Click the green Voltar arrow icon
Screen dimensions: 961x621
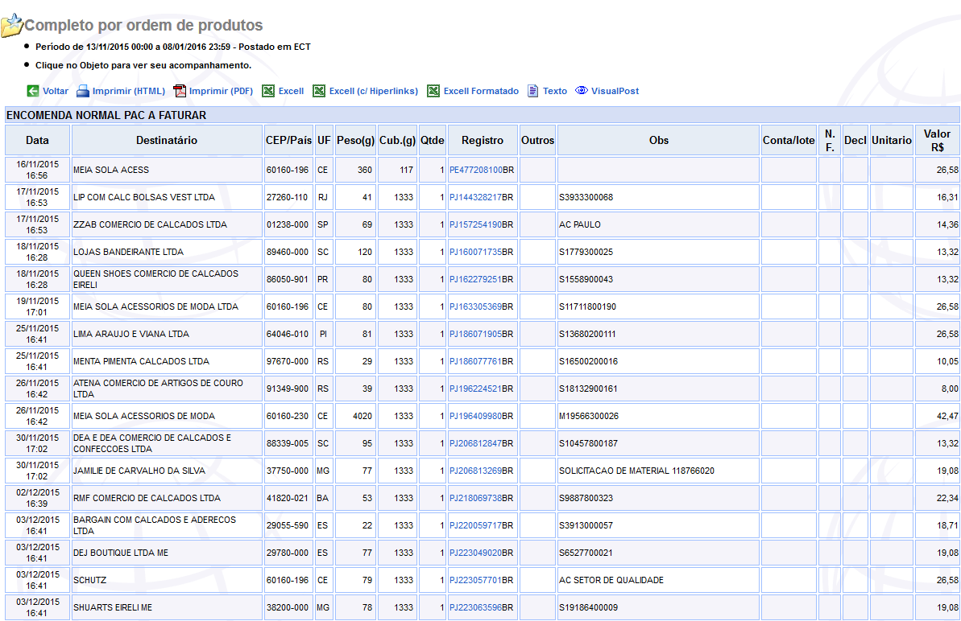(33, 91)
